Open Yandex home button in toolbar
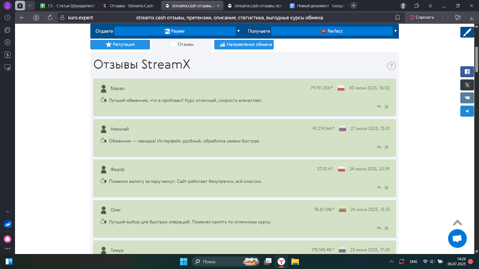This screenshot has height=269, width=479. 36,18
